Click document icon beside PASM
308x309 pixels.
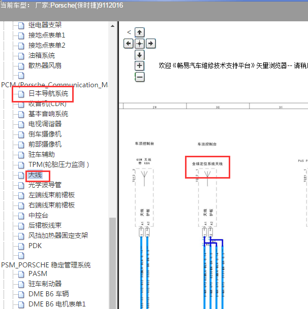pos(21,274)
